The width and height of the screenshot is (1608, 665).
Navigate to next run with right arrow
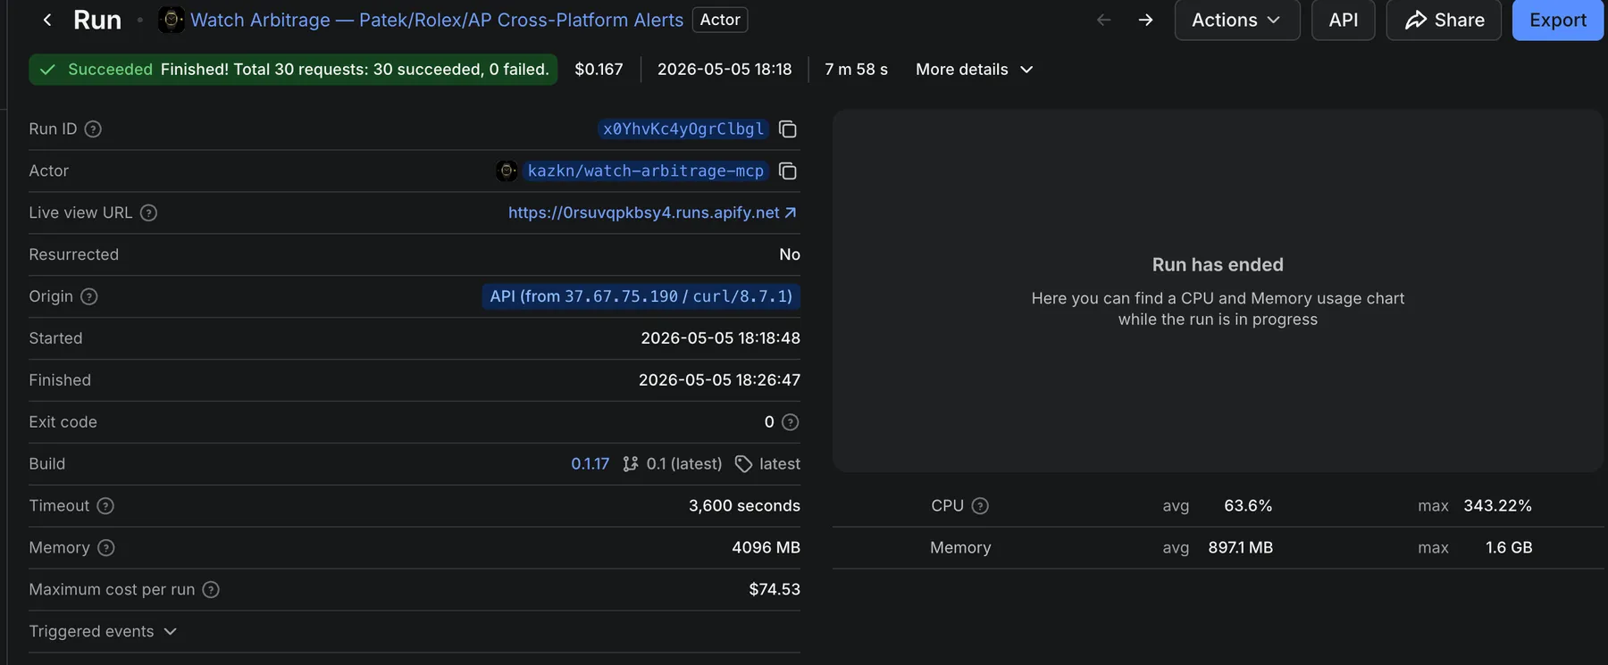1145,20
